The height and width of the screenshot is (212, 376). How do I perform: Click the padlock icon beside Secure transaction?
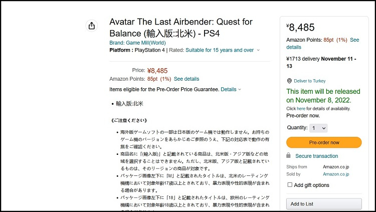point(288,156)
